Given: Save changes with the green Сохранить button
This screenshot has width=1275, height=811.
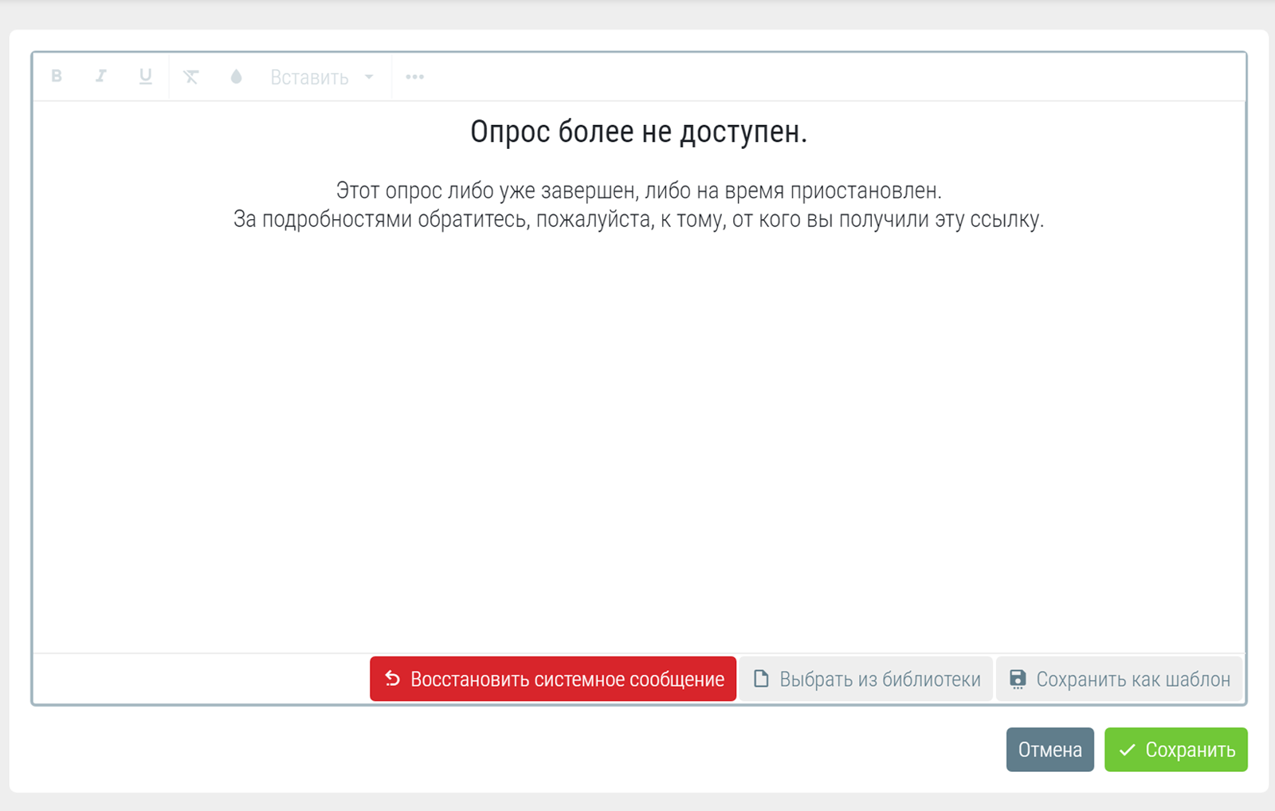Looking at the screenshot, I should (1175, 750).
